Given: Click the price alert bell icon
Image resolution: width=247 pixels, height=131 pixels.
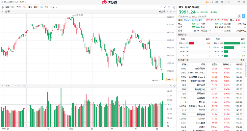Looking at the screenshot, I should tap(239, 16).
